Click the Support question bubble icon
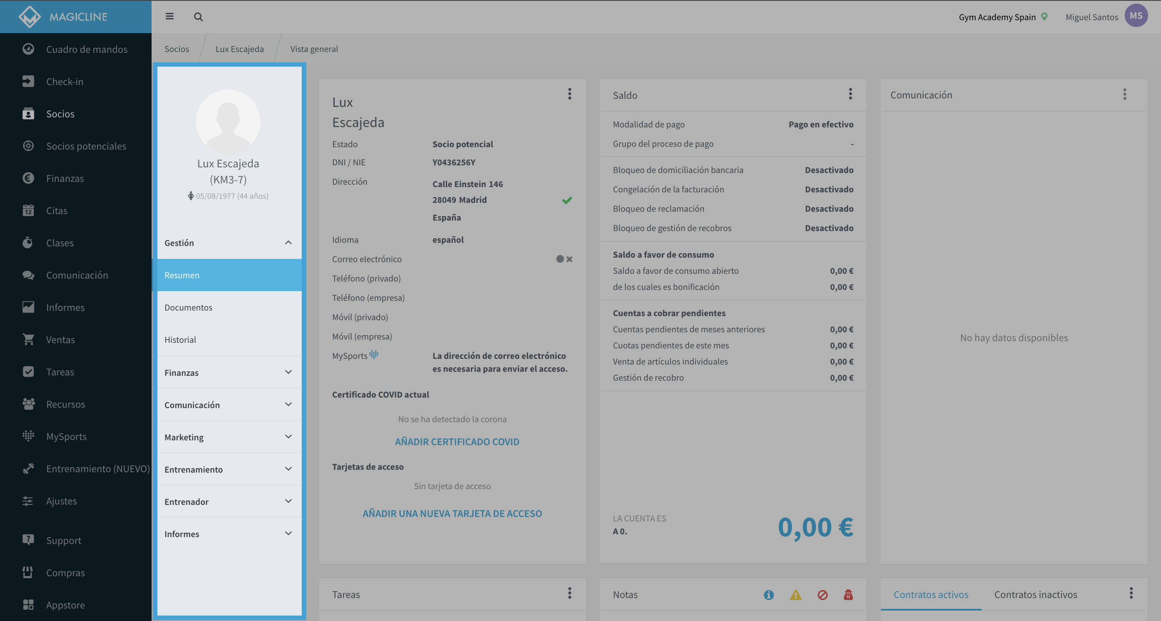1161x621 pixels. click(x=28, y=540)
